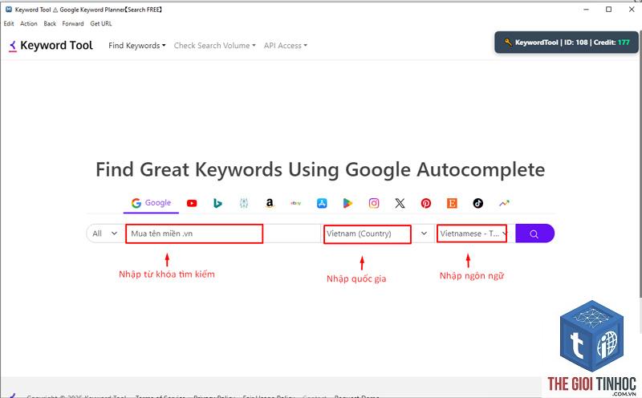The height and width of the screenshot is (398, 642).
Task: Click Get URL in the menu bar
Action: [101, 24]
